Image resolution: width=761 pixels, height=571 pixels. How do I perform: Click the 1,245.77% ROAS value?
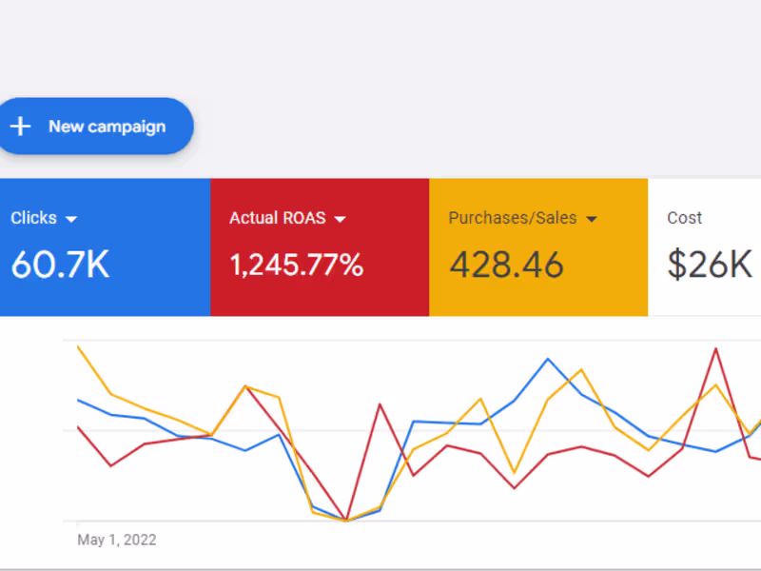pyautogui.click(x=296, y=265)
